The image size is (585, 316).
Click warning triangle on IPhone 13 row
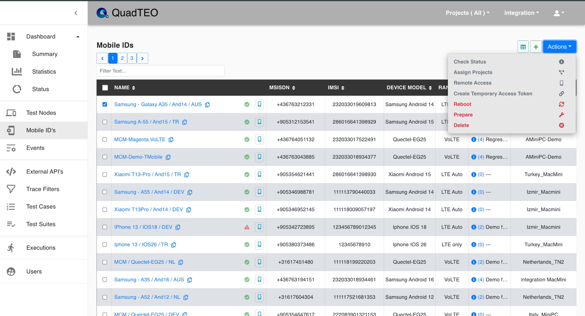pos(247,227)
